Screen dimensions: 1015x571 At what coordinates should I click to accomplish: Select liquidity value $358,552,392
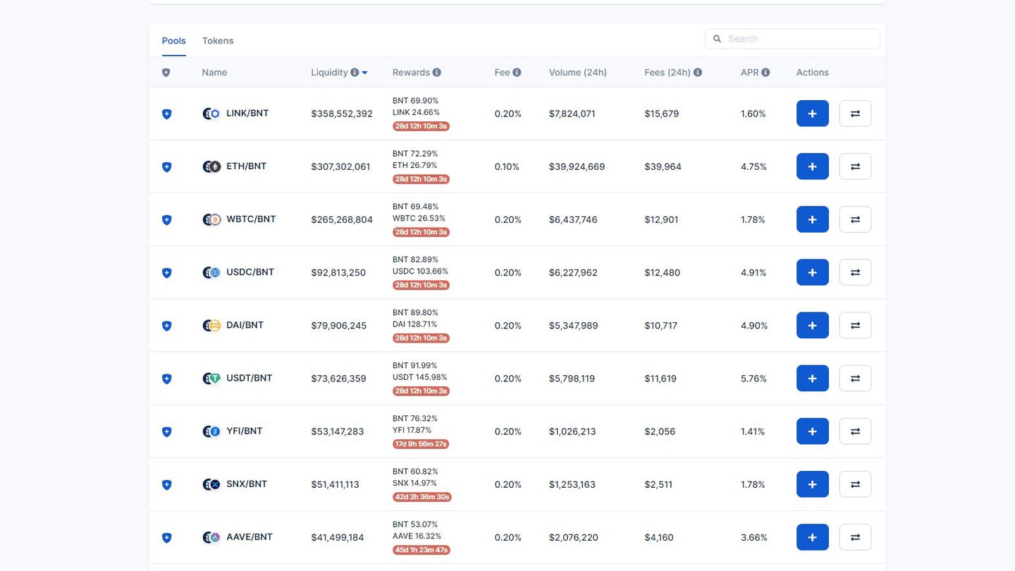(x=342, y=113)
